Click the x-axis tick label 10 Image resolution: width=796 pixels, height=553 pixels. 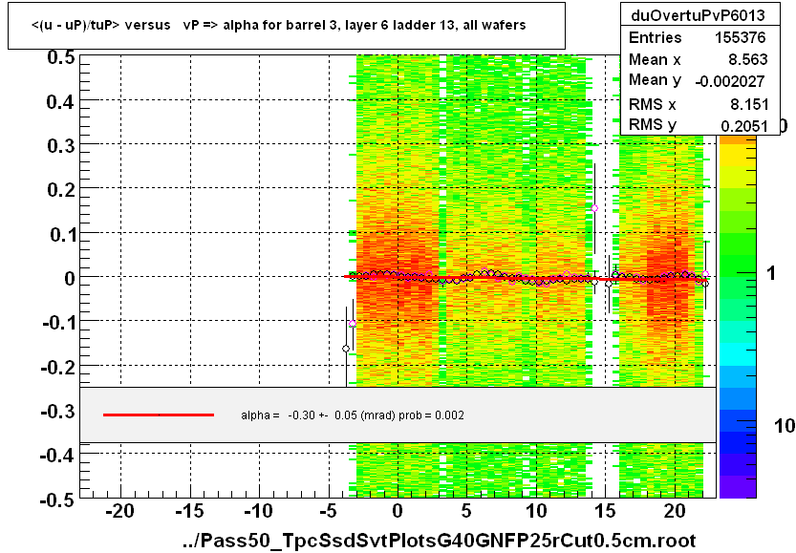click(537, 511)
